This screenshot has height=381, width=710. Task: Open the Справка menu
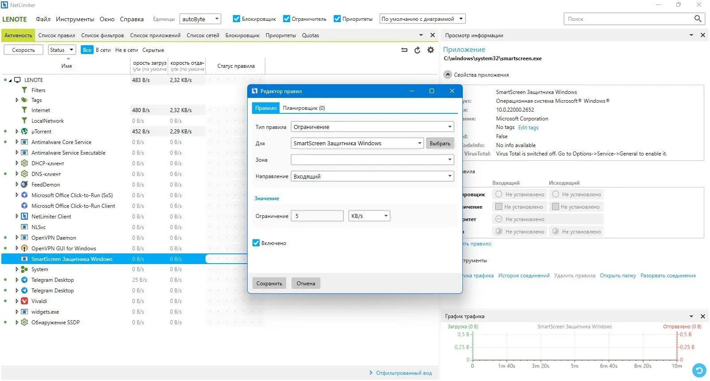[x=132, y=19]
